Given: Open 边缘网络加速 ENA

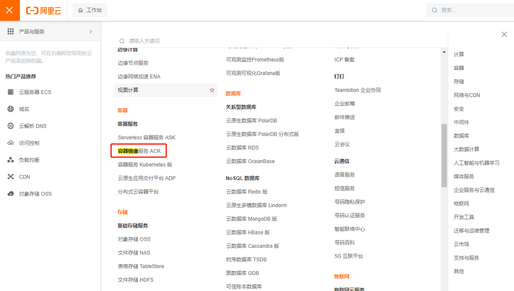Looking at the screenshot, I should (x=139, y=76).
